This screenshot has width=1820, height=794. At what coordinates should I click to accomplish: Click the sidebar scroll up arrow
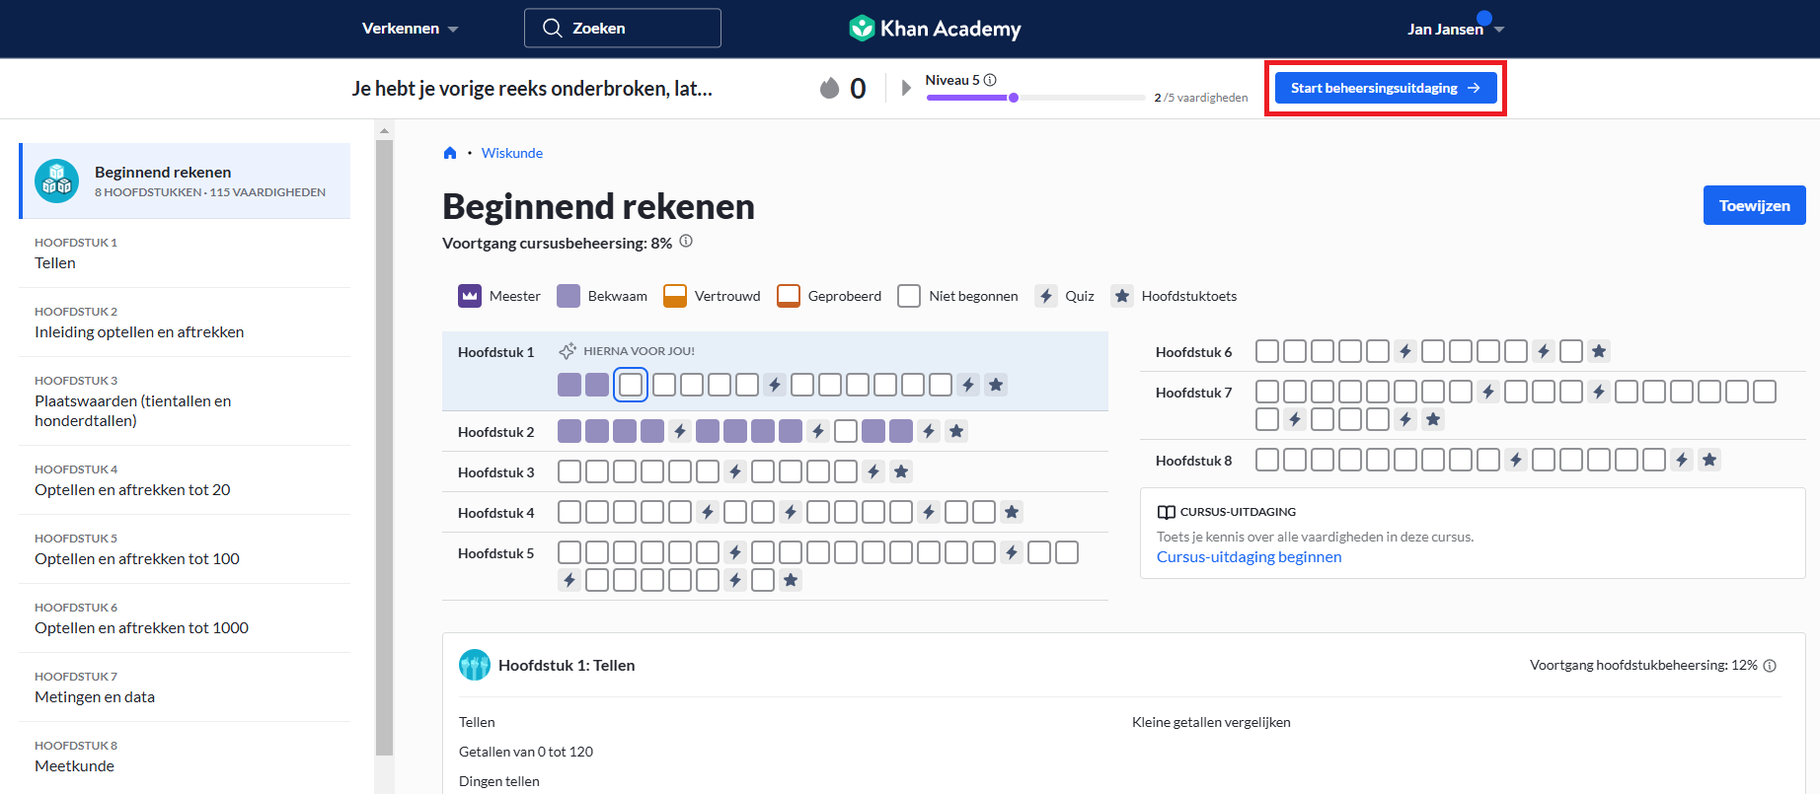[x=384, y=130]
